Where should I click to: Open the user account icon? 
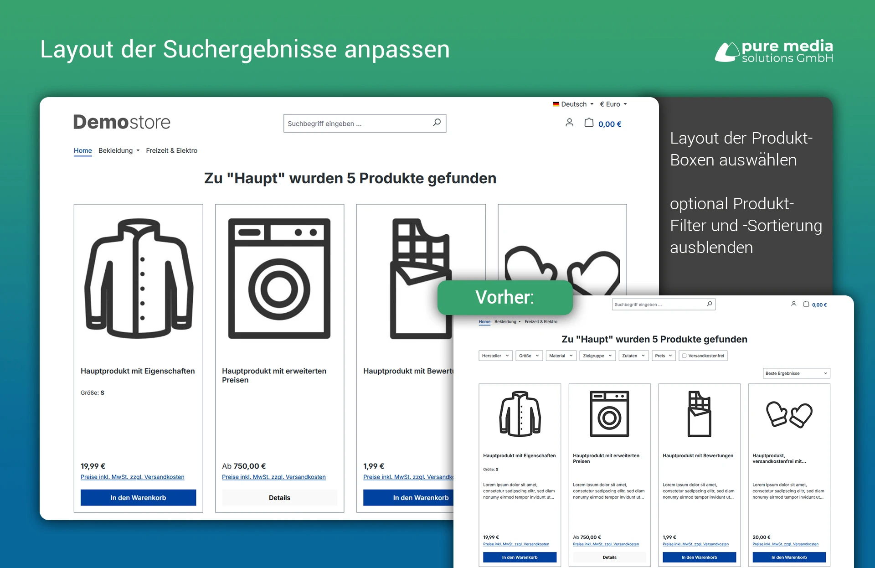tap(569, 123)
